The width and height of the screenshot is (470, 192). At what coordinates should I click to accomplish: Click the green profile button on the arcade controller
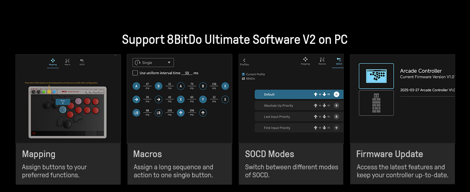(x=44, y=92)
